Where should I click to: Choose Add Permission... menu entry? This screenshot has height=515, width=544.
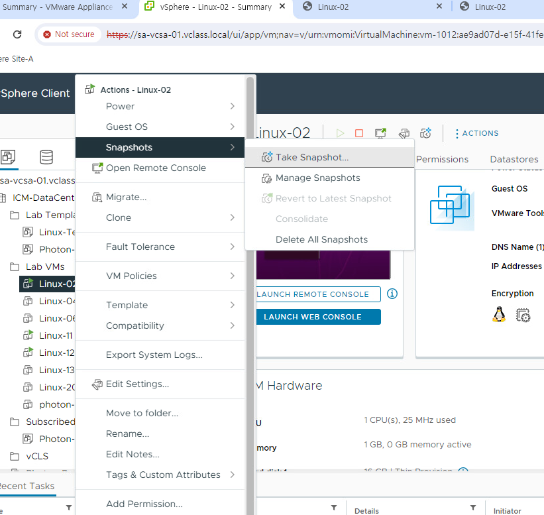click(160, 504)
